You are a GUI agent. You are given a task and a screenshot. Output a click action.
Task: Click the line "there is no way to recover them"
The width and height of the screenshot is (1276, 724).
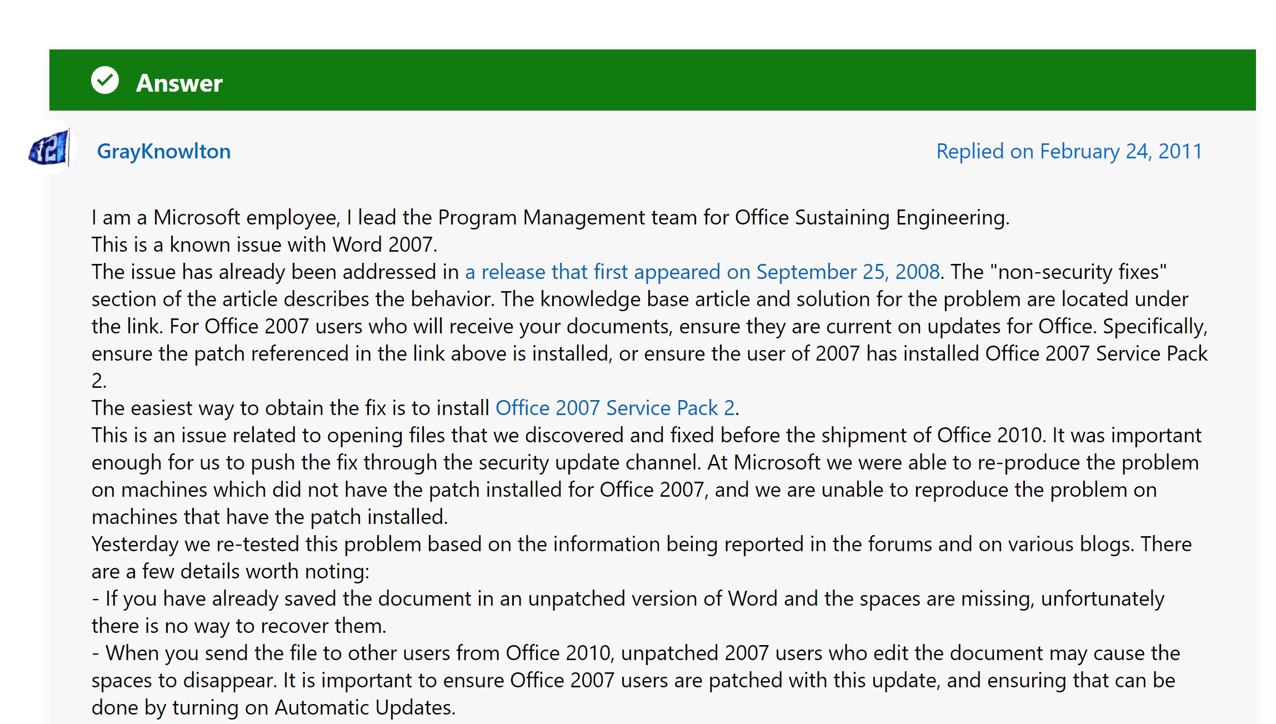point(239,626)
